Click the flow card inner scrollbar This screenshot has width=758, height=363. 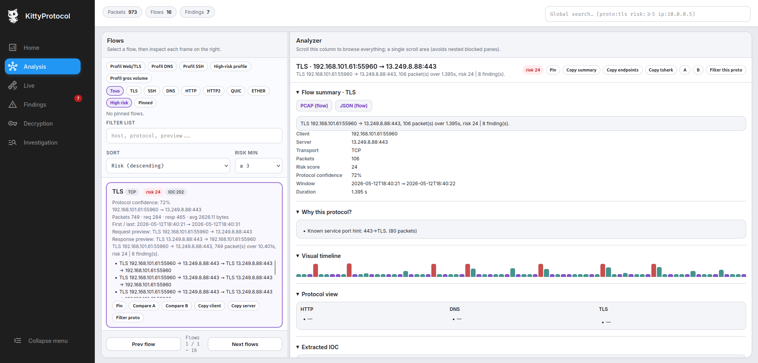(x=275, y=267)
